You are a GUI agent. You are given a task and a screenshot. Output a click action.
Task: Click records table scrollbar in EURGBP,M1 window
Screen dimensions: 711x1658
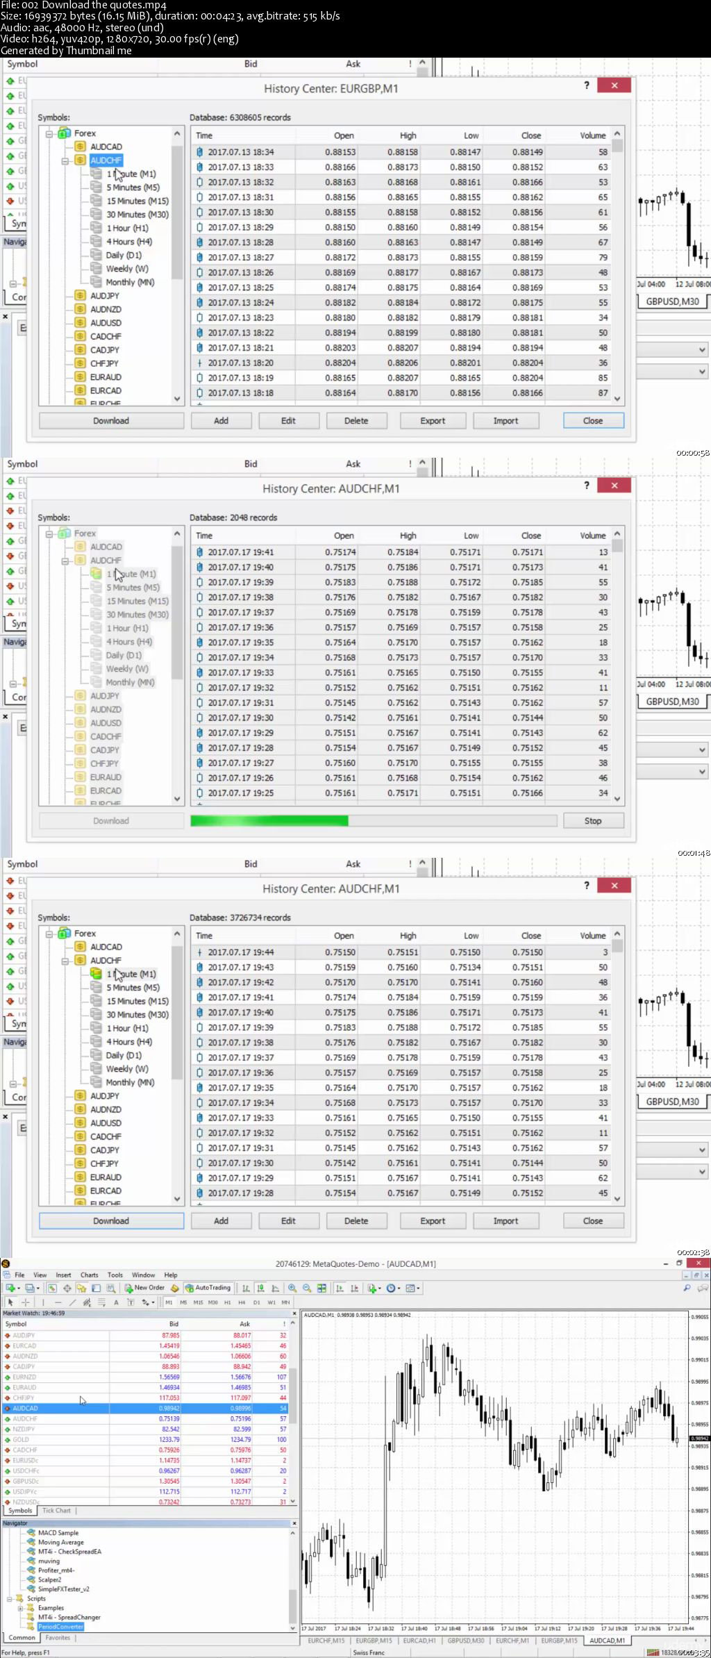(x=617, y=267)
